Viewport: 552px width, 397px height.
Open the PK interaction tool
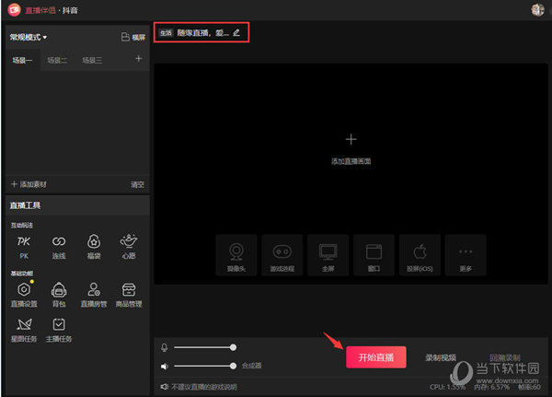tap(24, 244)
